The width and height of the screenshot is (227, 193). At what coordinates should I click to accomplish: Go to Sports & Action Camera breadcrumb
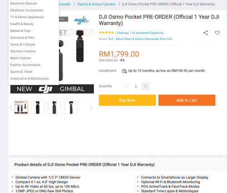96,4
